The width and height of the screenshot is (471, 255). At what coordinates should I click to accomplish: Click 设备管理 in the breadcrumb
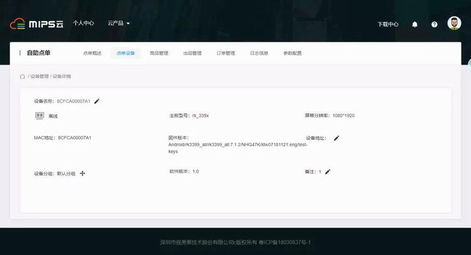(x=39, y=76)
